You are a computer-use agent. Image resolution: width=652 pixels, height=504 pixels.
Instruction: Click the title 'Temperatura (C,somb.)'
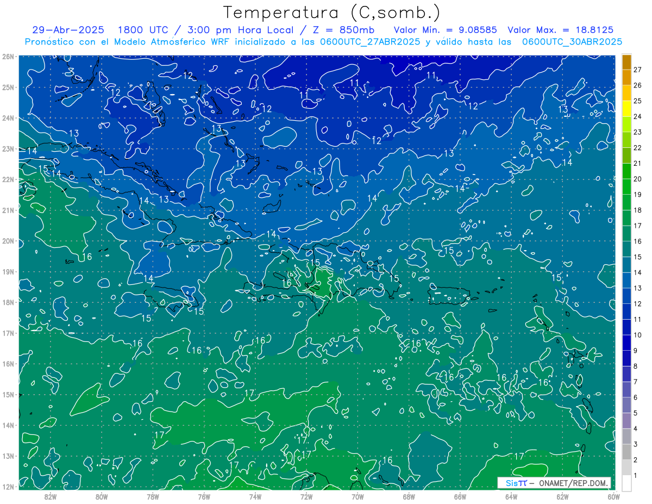click(331, 13)
